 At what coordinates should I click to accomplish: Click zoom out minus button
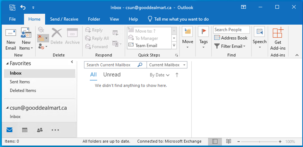(x=239, y=142)
